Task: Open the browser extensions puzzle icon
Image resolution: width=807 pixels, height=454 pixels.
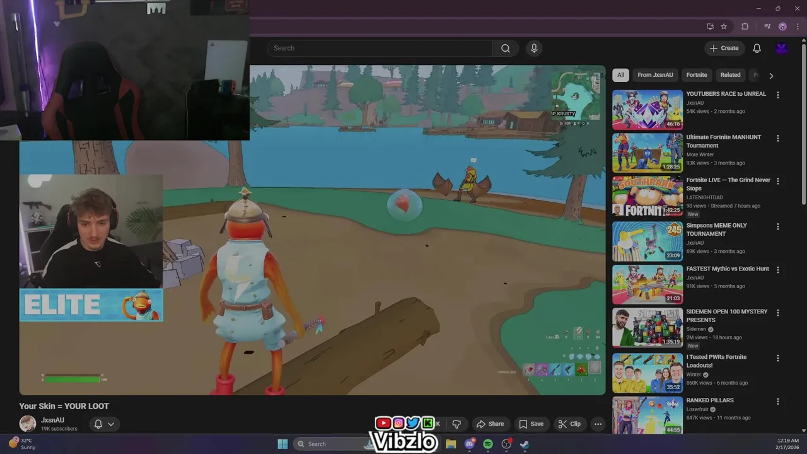Action: tap(745, 26)
